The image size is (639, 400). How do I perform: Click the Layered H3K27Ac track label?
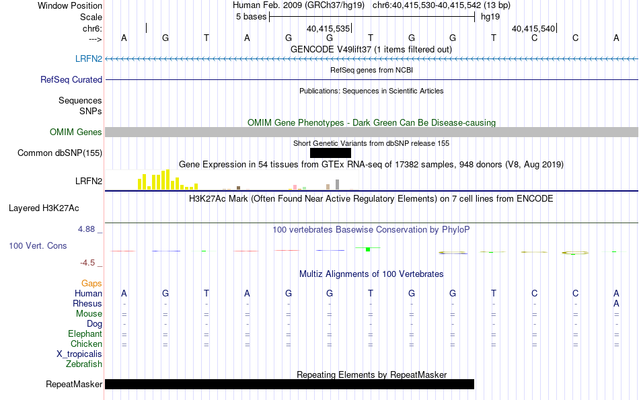[44, 208]
